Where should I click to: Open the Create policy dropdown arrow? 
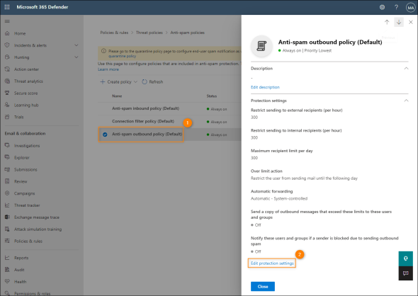[135, 82]
